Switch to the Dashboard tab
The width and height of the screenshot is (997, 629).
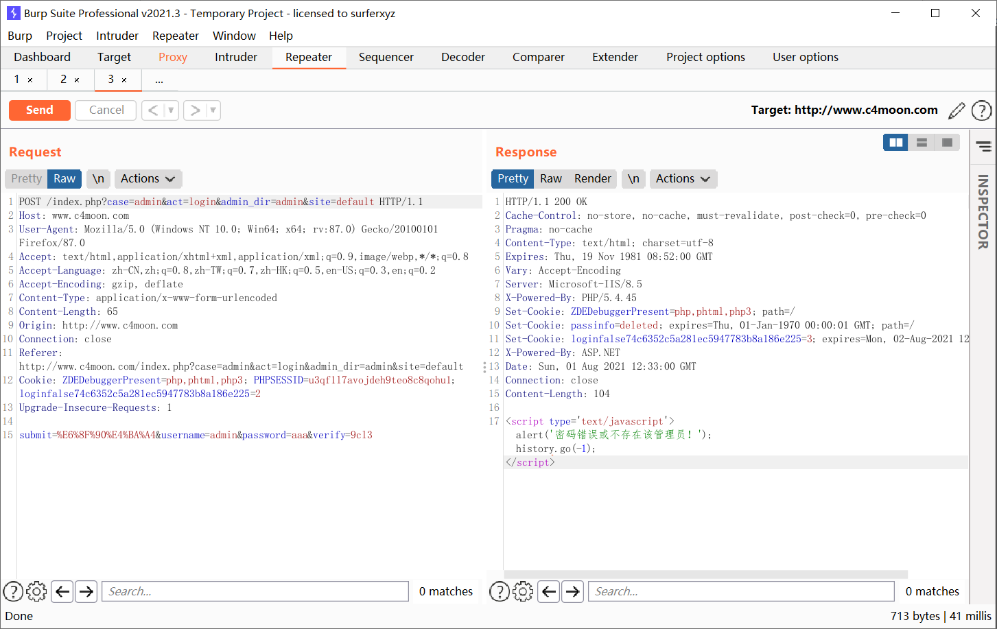42,58
